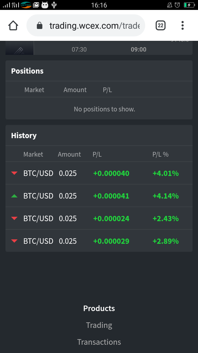Click the History Amount column header
Viewport: 198px width, 353px height.
[x=69, y=154]
